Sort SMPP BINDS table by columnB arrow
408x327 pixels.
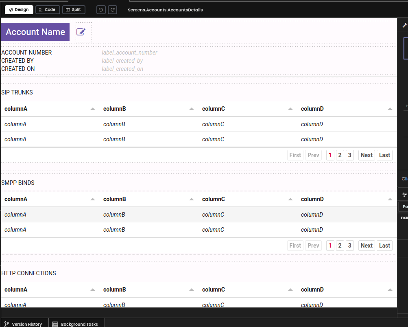tap(192, 199)
